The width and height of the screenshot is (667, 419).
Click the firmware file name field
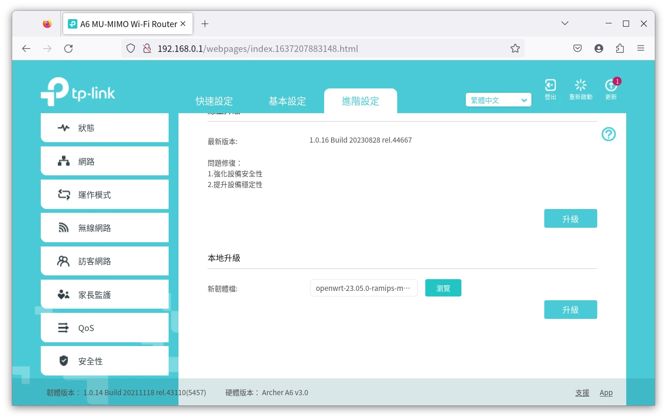363,288
